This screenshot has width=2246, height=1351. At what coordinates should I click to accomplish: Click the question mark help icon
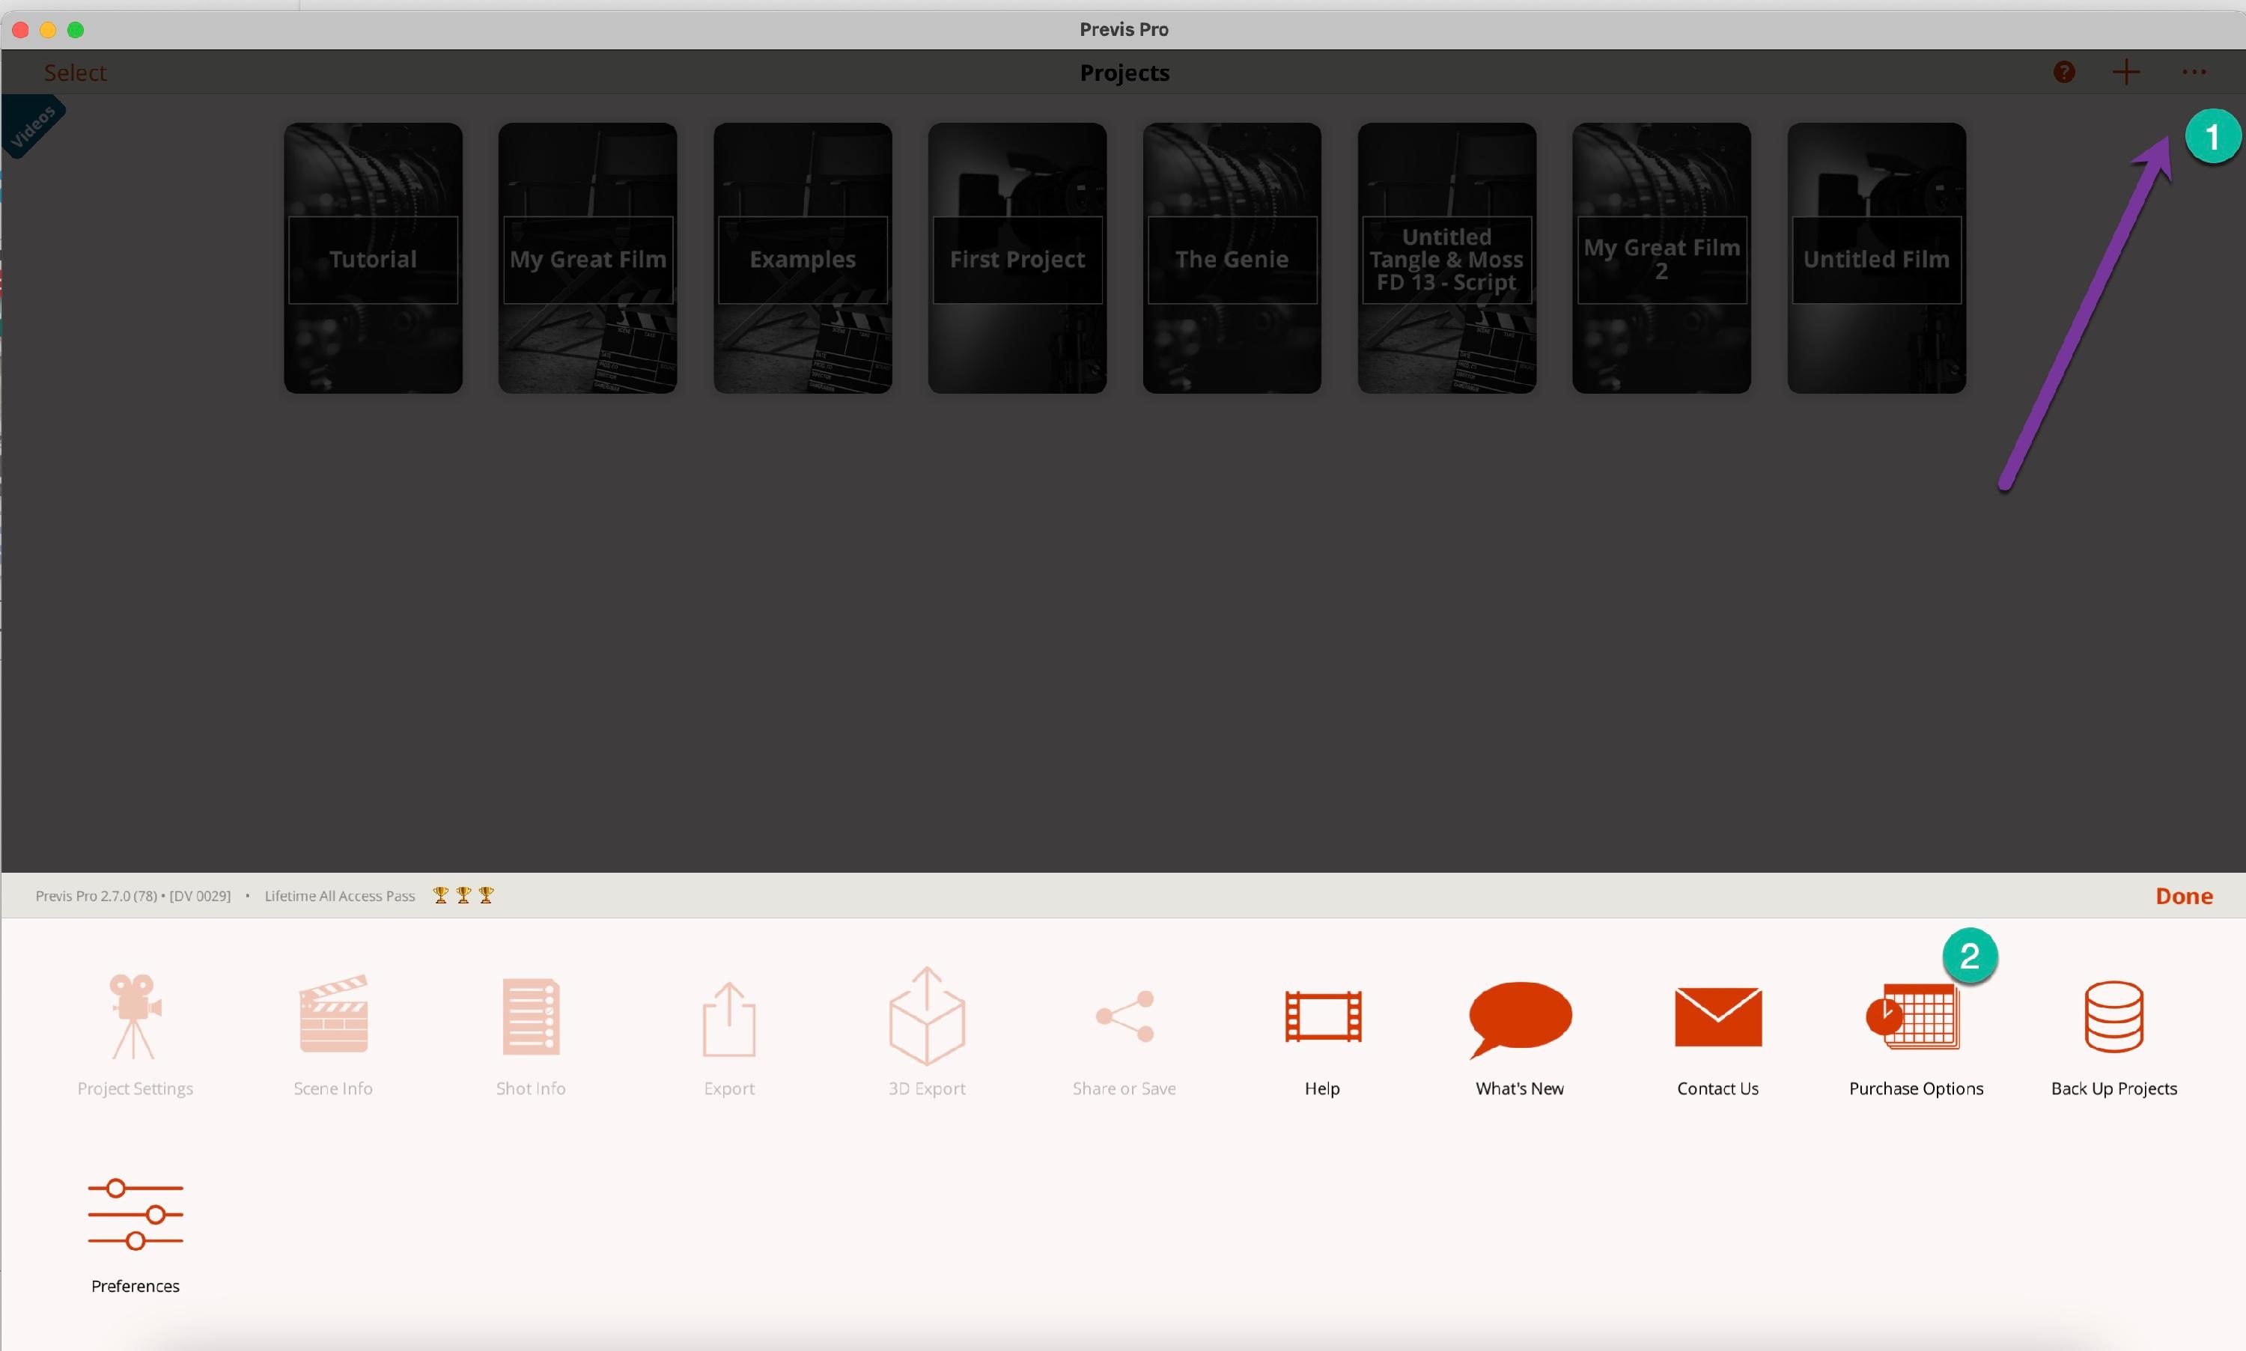2063,72
